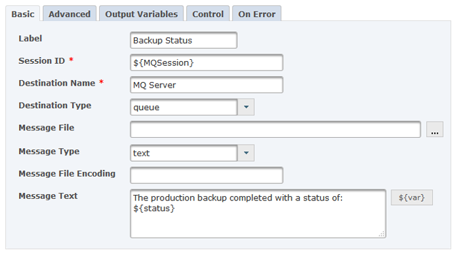Expand the Destination Type dropdown arrow
458x254 pixels.
(246, 107)
